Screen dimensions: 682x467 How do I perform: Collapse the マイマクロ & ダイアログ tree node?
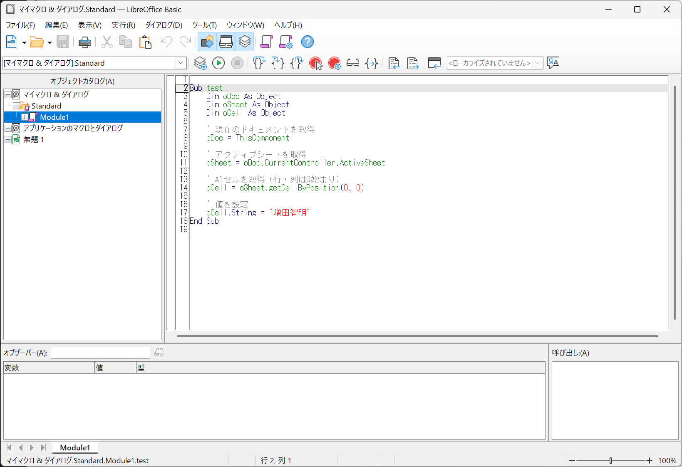click(x=8, y=95)
